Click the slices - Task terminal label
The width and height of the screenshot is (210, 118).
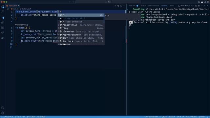pos(184,6)
